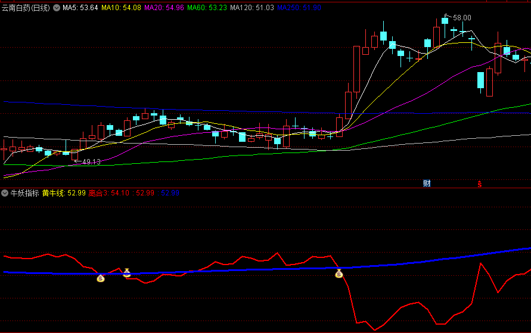Click the blue MA250: 51.90 label
This screenshot has height=333, width=531.
[299, 8]
